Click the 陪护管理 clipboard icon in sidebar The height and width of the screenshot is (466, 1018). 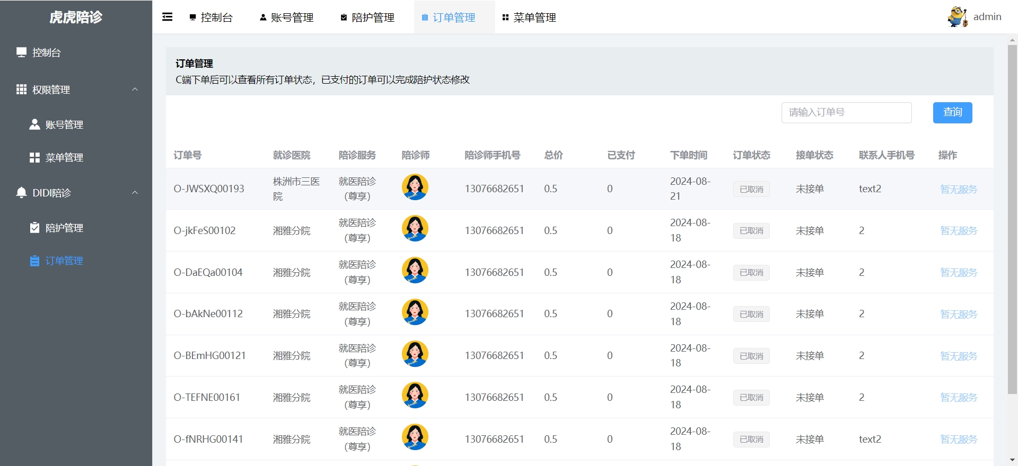point(34,228)
